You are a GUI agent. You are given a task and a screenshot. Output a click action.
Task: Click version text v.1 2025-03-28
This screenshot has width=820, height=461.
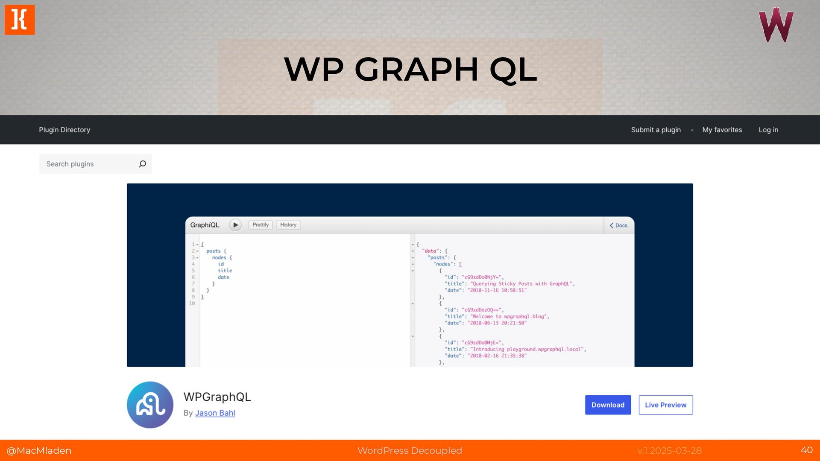pos(669,450)
